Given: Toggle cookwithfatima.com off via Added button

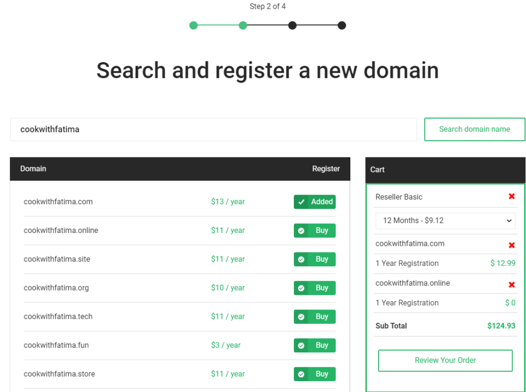Looking at the screenshot, I should 315,202.
